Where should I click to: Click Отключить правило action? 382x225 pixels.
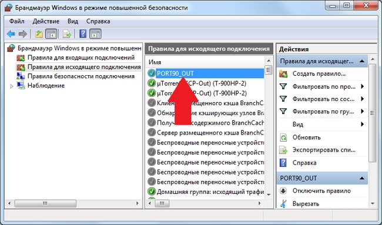(x=321, y=191)
